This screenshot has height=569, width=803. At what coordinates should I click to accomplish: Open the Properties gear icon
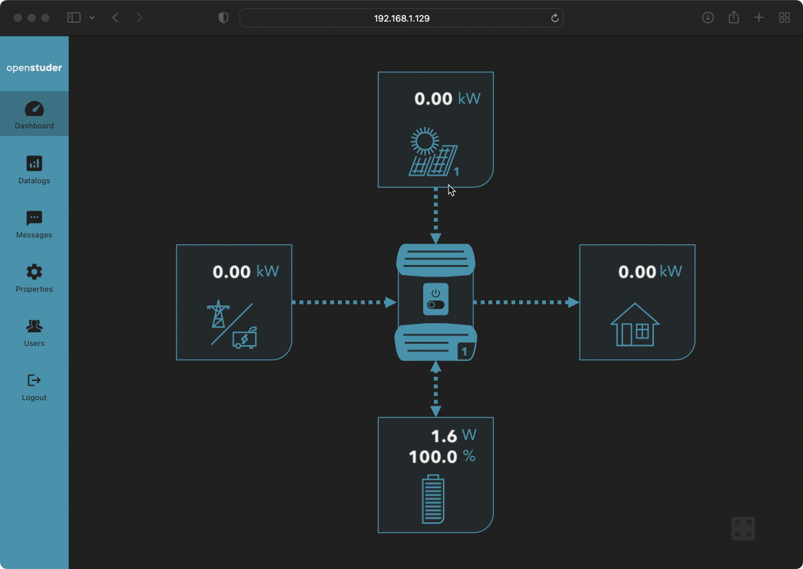tap(34, 278)
